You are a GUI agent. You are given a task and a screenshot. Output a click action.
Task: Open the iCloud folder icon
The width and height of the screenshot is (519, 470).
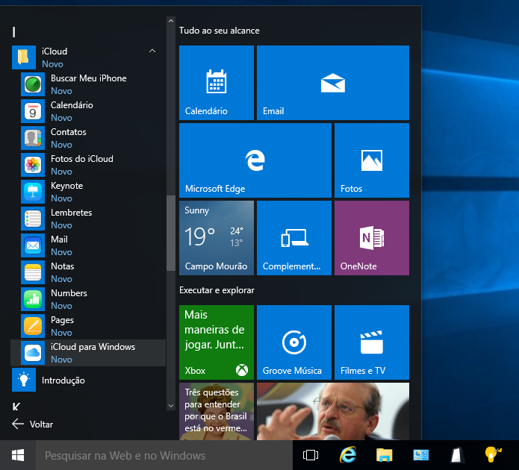(24, 57)
